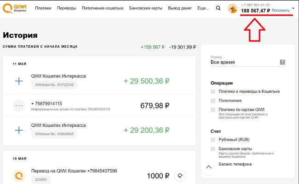The width and height of the screenshot is (299, 184).
Task: Click the plus icon for +29 500,36 ₽ entry
Action: click(19, 81)
